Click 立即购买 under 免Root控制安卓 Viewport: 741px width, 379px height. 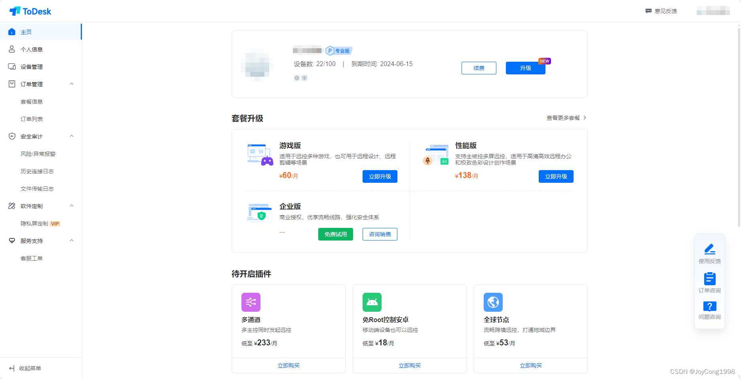point(410,366)
